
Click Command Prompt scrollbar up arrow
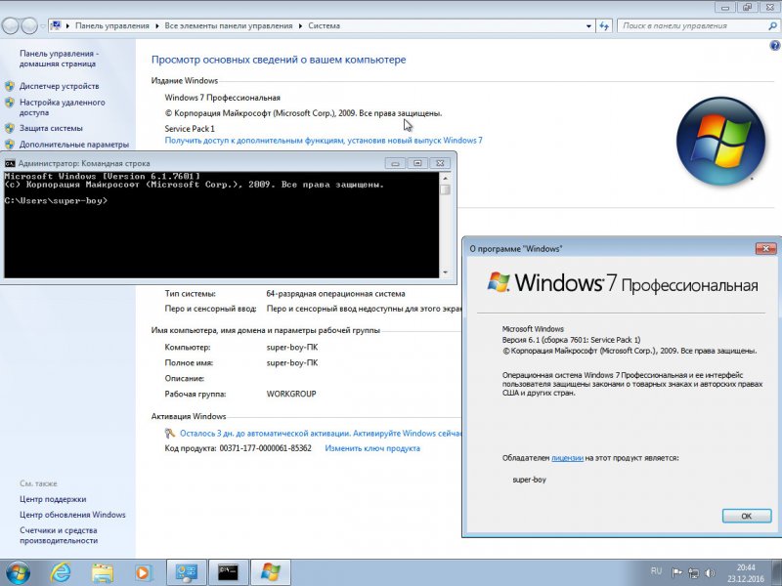pos(446,178)
